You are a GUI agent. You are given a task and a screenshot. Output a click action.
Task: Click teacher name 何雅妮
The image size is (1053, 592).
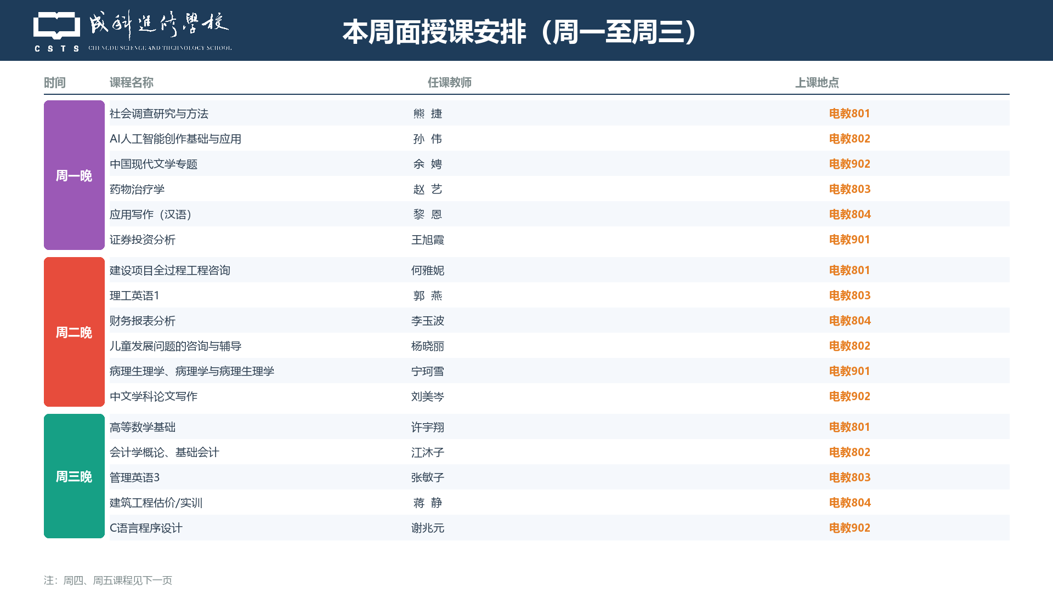point(428,270)
